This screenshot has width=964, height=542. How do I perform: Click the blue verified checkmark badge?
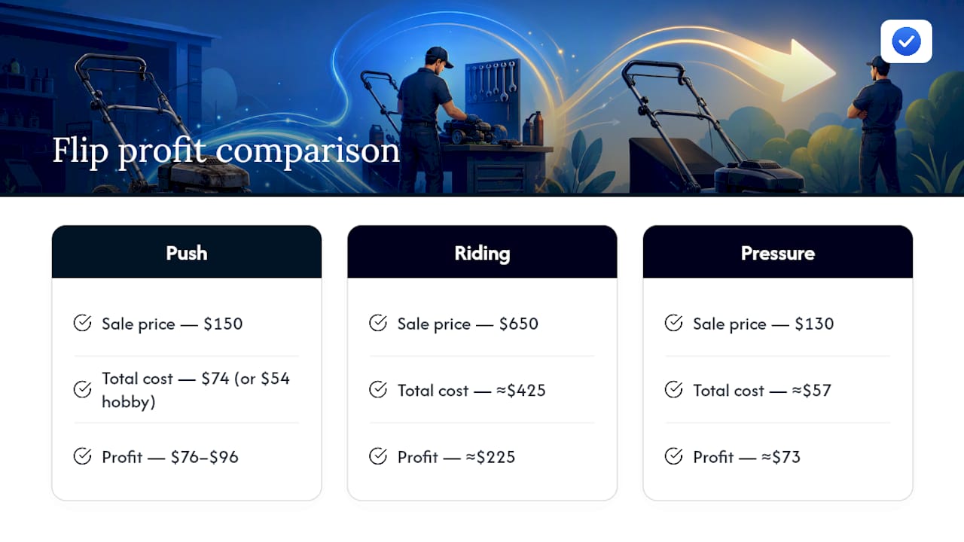(906, 41)
